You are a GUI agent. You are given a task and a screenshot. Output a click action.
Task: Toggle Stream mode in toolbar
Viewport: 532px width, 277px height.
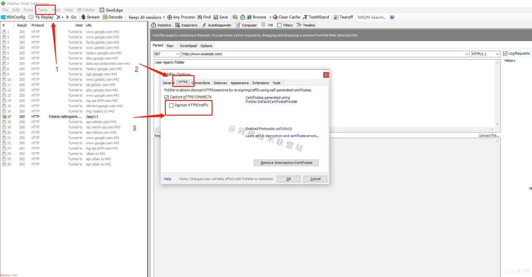[90, 17]
